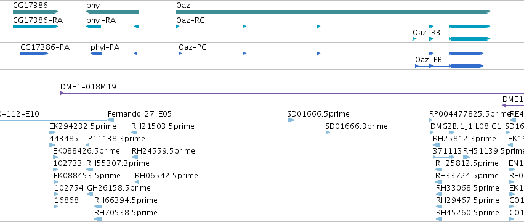Click the phyl gene bar
The width and height of the screenshot is (524, 222).
(x=112, y=12)
